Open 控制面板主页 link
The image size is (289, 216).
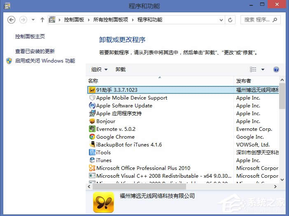[30, 37]
